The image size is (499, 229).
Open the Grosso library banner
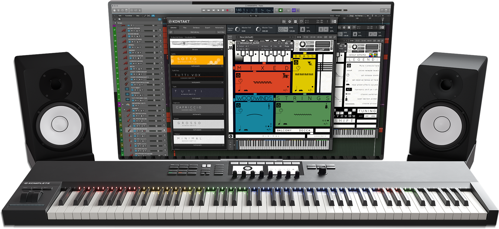[199, 124]
